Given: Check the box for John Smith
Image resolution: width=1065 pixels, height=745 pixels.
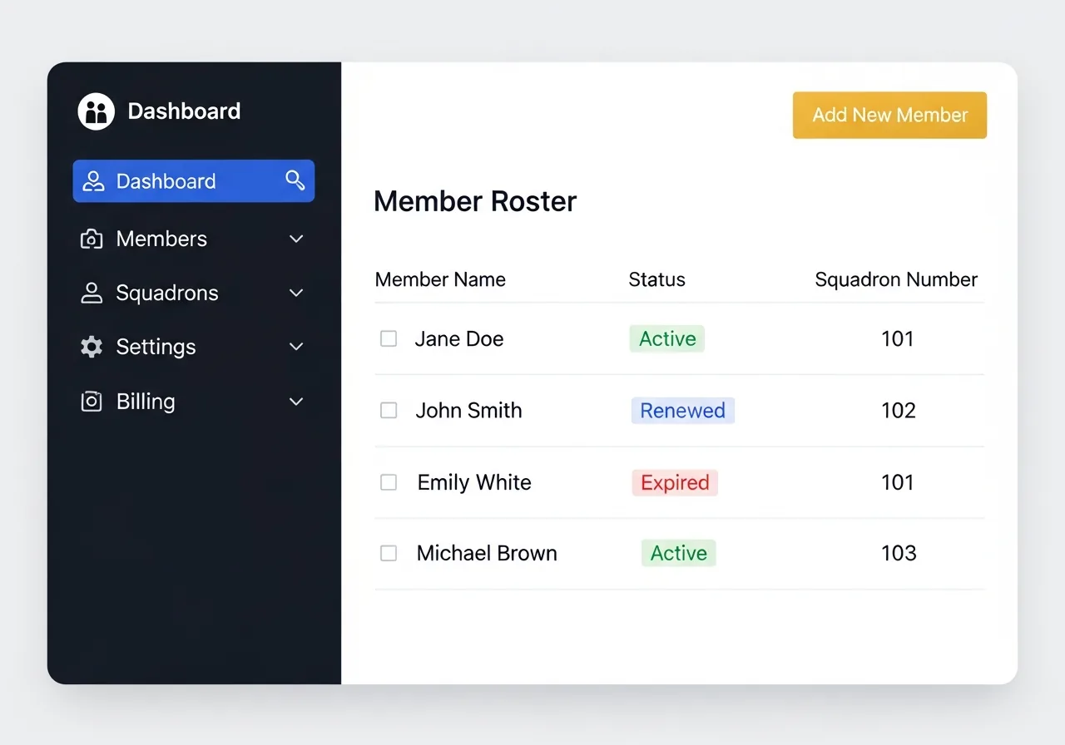Looking at the screenshot, I should (x=389, y=410).
